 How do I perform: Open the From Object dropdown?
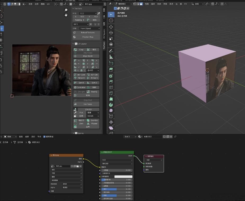pyautogui.click(x=90, y=28)
